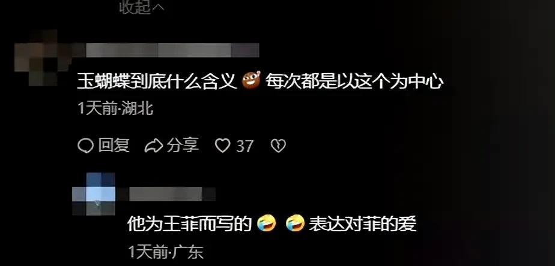
Task: Click the speech bubble reply icon
Action: pyautogui.click(x=85, y=146)
